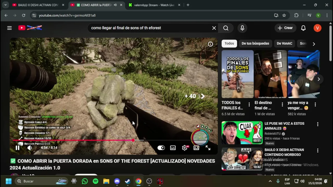The height and width of the screenshot is (187, 333).
Task: Open BAULO X DESHI video thumbnail
Action: pyautogui.click(x=242, y=159)
